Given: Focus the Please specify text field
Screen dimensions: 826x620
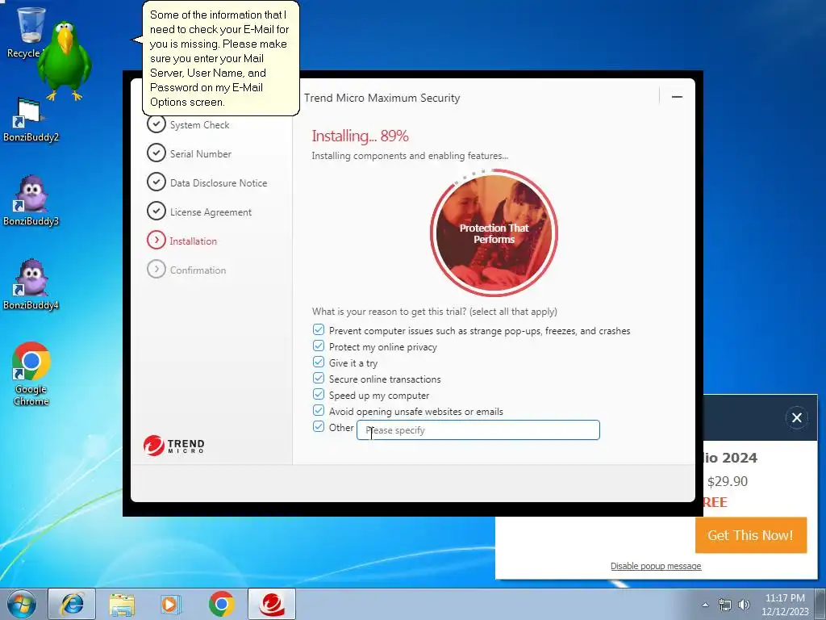Looking at the screenshot, I should (478, 430).
